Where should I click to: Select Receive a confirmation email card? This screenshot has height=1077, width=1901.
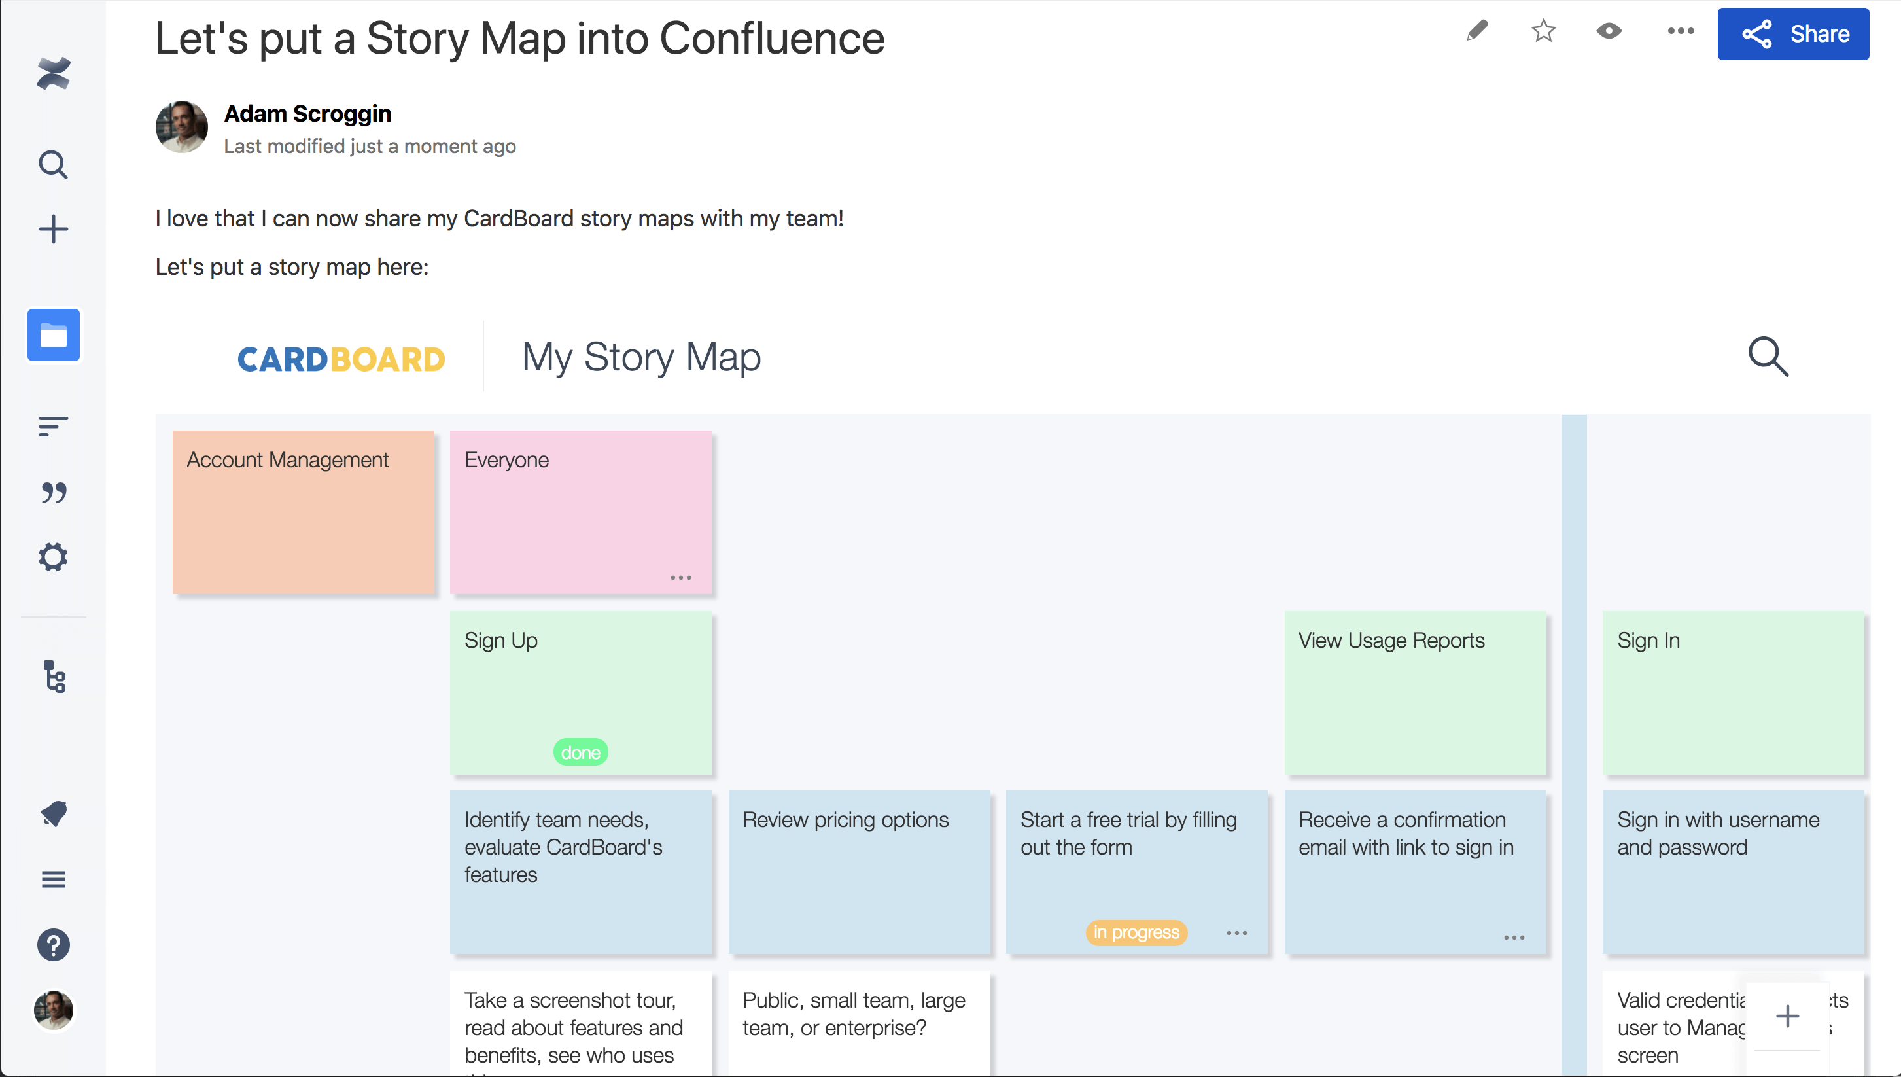(x=1414, y=872)
